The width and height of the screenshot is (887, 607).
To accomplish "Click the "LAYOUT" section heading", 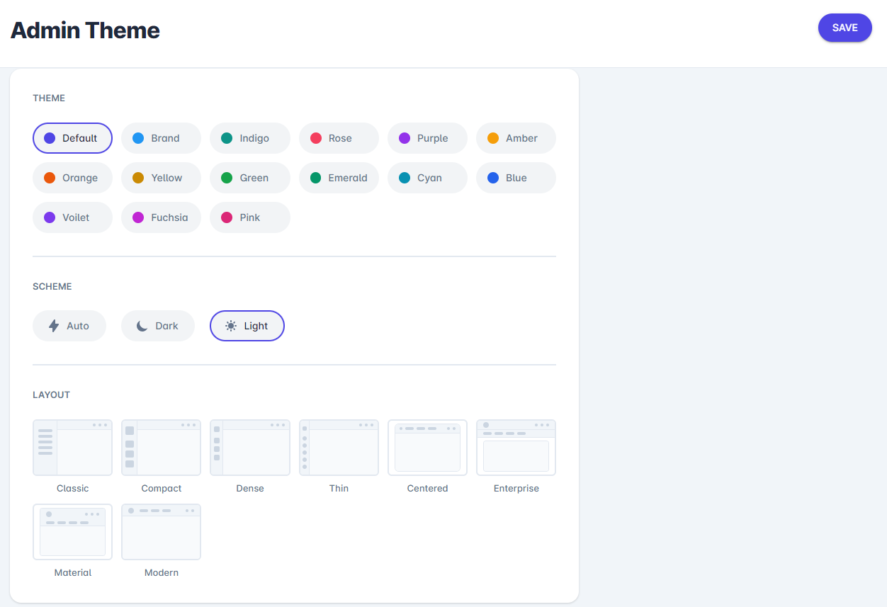I will tap(51, 395).
